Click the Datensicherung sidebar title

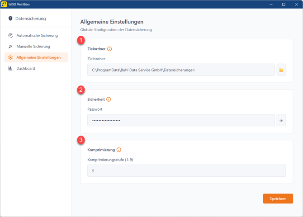coord(31,19)
